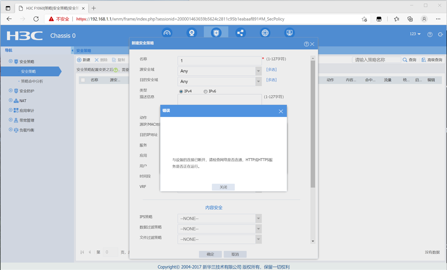Open the Network globe icon in top bar
The height and width of the screenshot is (270, 447).
[x=265, y=33]
